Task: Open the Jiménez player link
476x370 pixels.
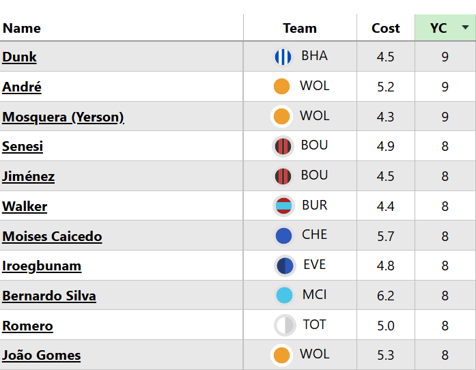Action: point(29,176)
